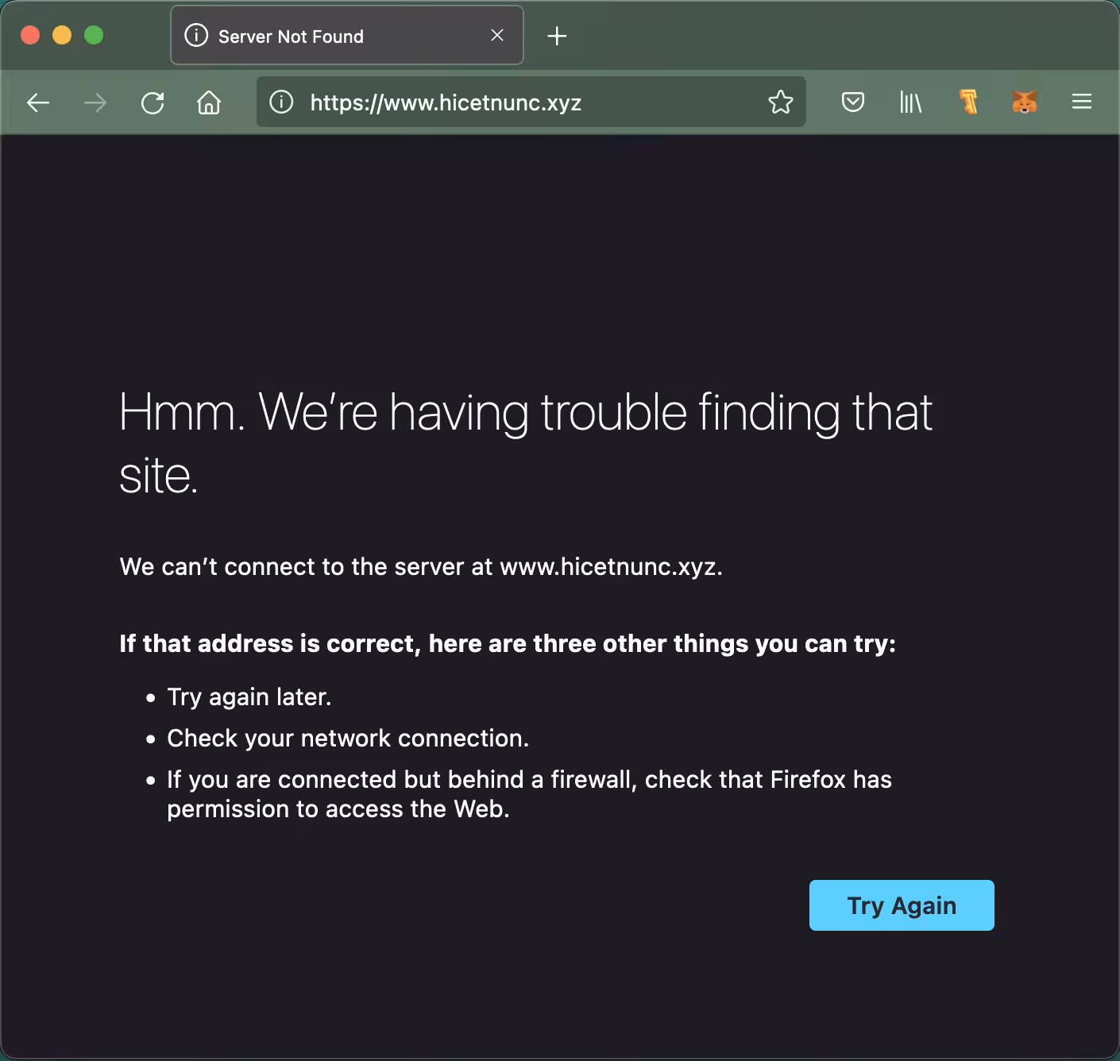Open the Temple wallet extension
The image size is (1120, 1061).
point(968,102)
